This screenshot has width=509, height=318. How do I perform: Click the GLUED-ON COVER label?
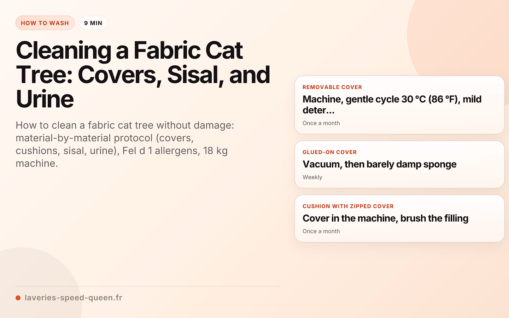coord(330,152)
